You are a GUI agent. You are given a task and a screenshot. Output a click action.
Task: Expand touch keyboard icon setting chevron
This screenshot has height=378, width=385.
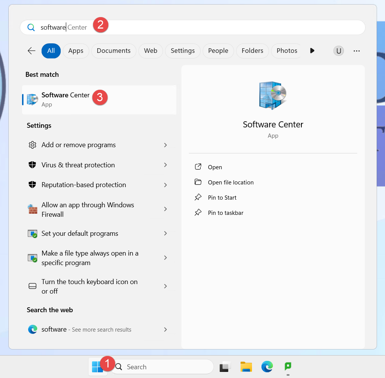coord(165,286)
